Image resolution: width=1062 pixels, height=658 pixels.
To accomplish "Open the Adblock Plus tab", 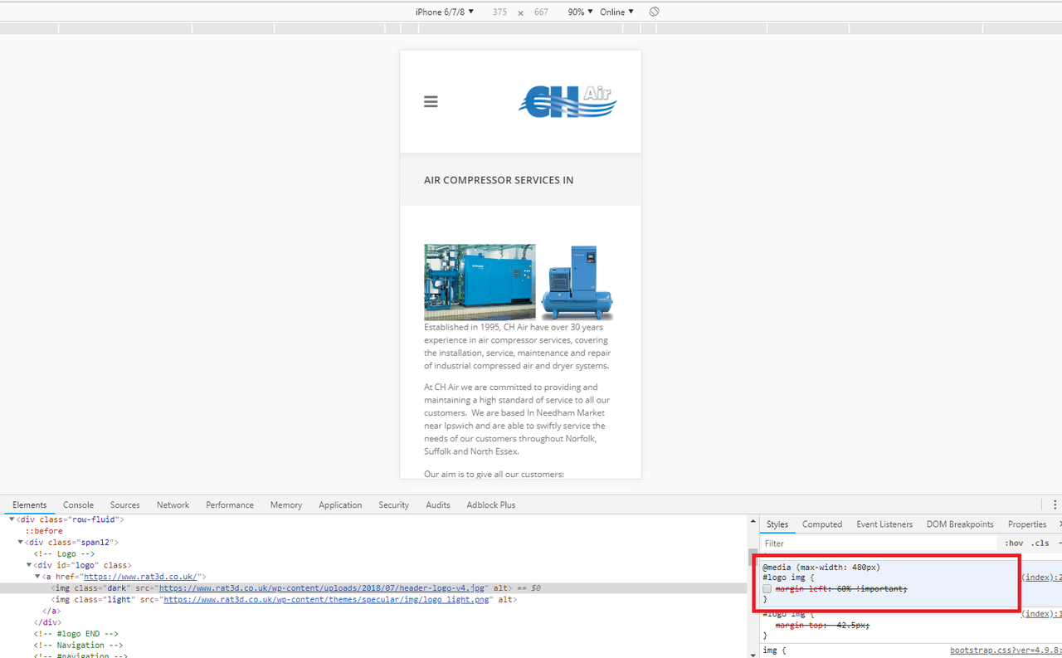I will pyautogui.click(x=491, y=504).
